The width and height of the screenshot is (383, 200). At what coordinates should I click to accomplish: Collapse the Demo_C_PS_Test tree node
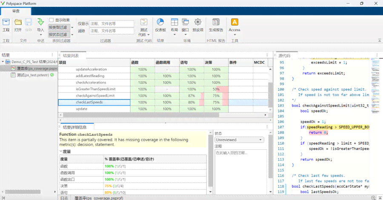pos(3,62)
